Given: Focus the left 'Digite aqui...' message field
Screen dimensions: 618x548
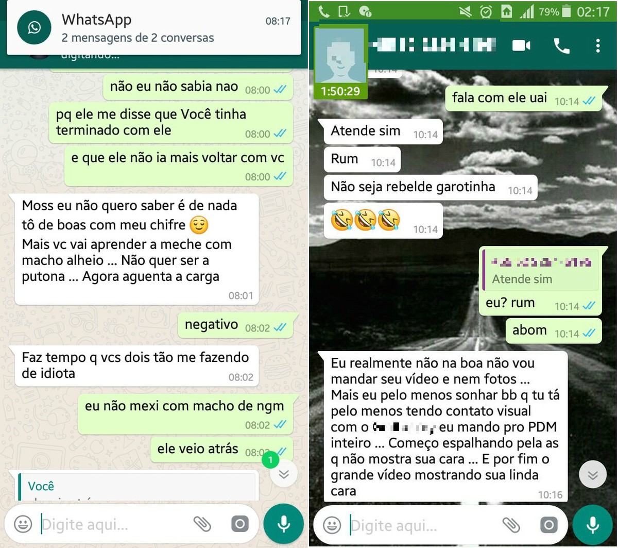Looking at the screenshot, I should (x=114, y=525).
